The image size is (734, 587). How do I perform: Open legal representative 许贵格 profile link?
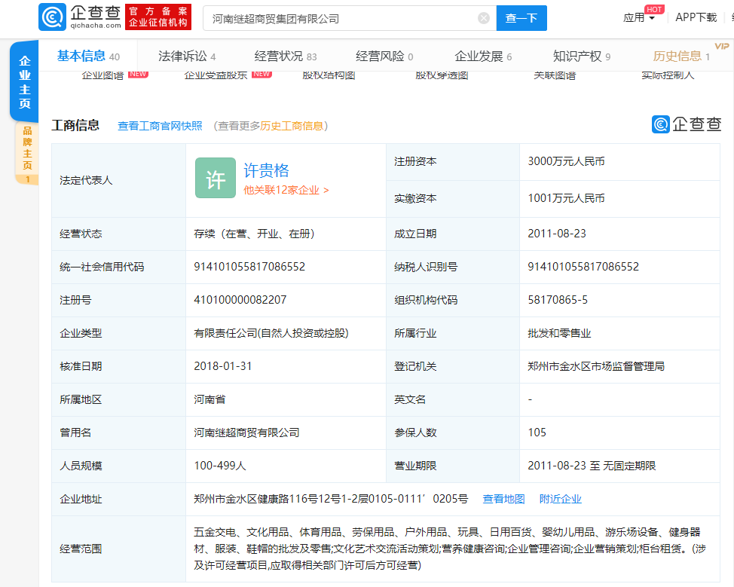coord(266,170)
